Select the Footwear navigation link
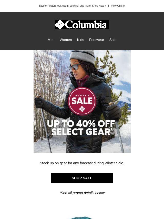164x219 pixels. [97, 40]
